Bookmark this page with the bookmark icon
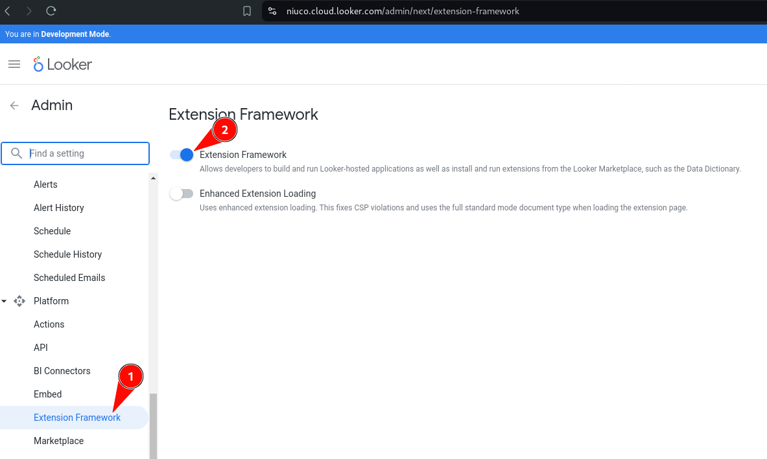Viewport: 767px width, 459px height. (x=247, y=11)
